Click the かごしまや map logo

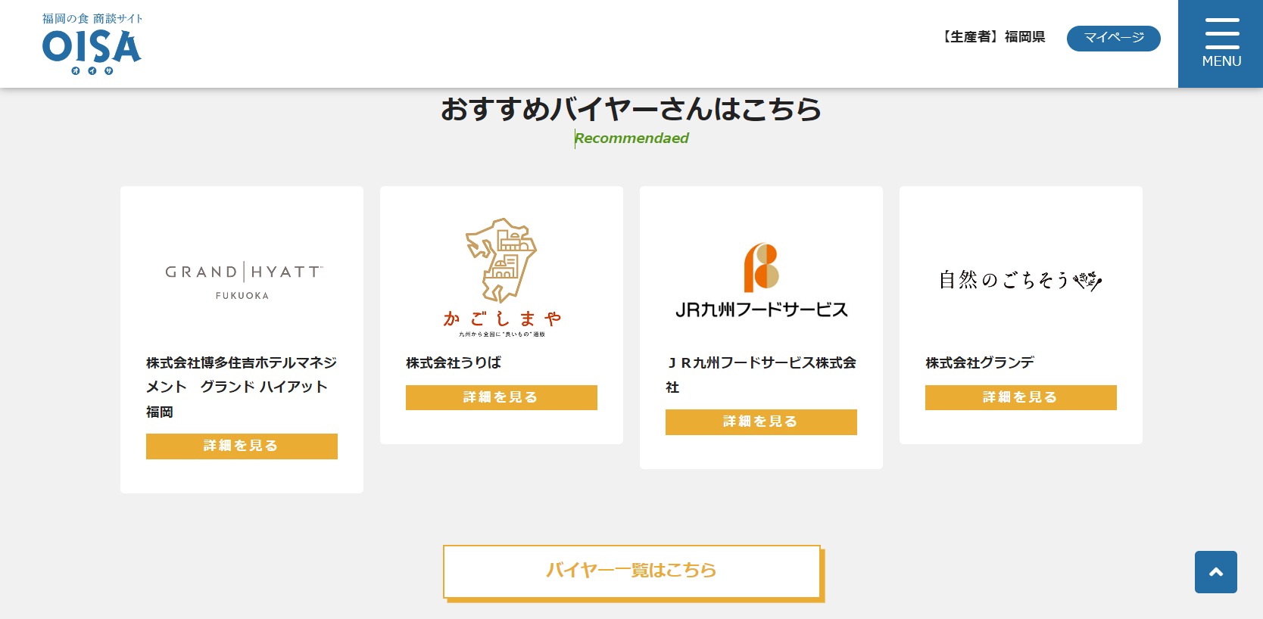click(501, 278)
